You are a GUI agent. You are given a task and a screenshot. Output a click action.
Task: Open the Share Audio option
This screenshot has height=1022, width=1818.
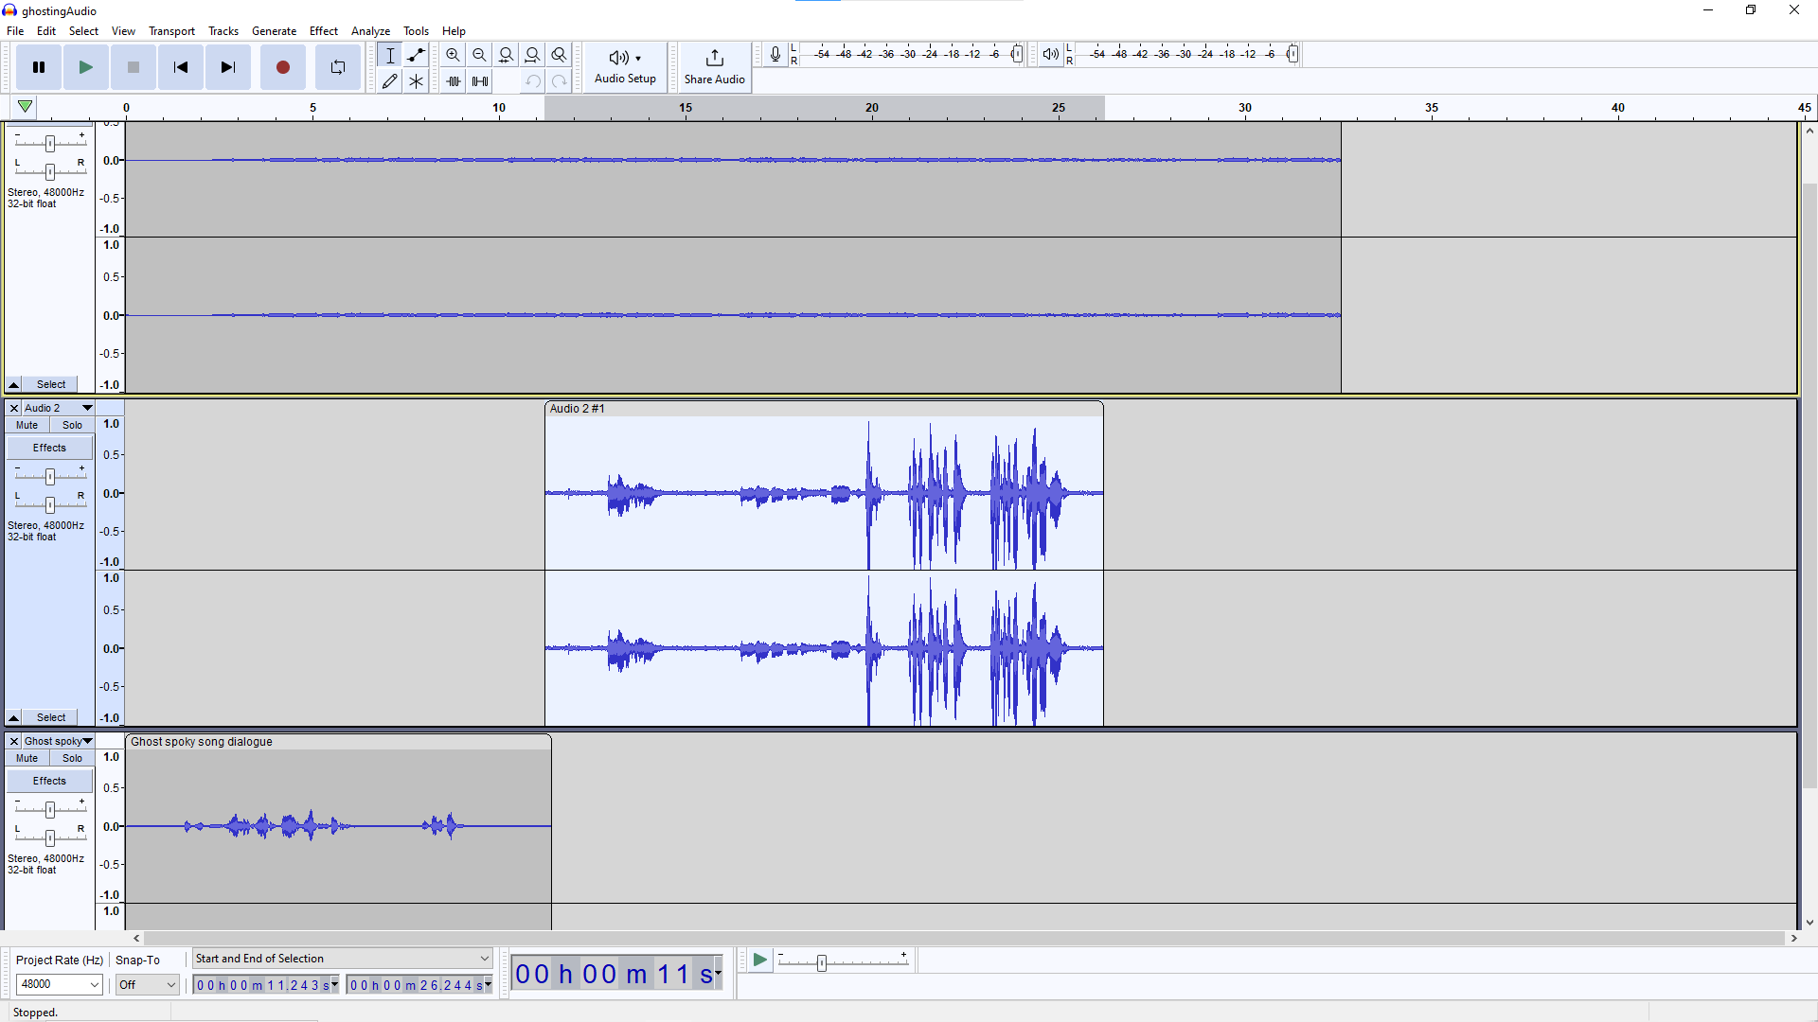click(714, 67)
